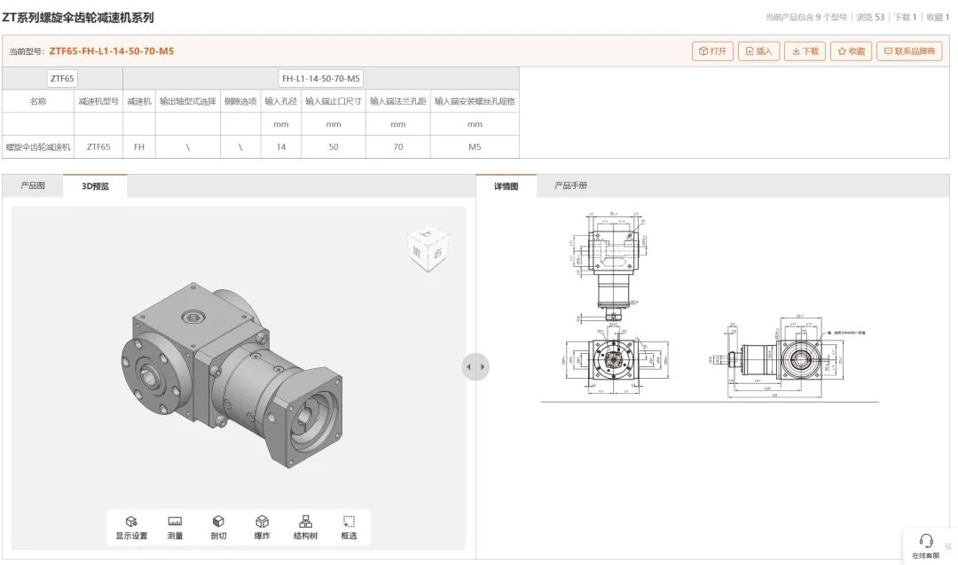Switch to the 详情图 tab
Viewport: 958px width, 565px height.
pos(506,185)
